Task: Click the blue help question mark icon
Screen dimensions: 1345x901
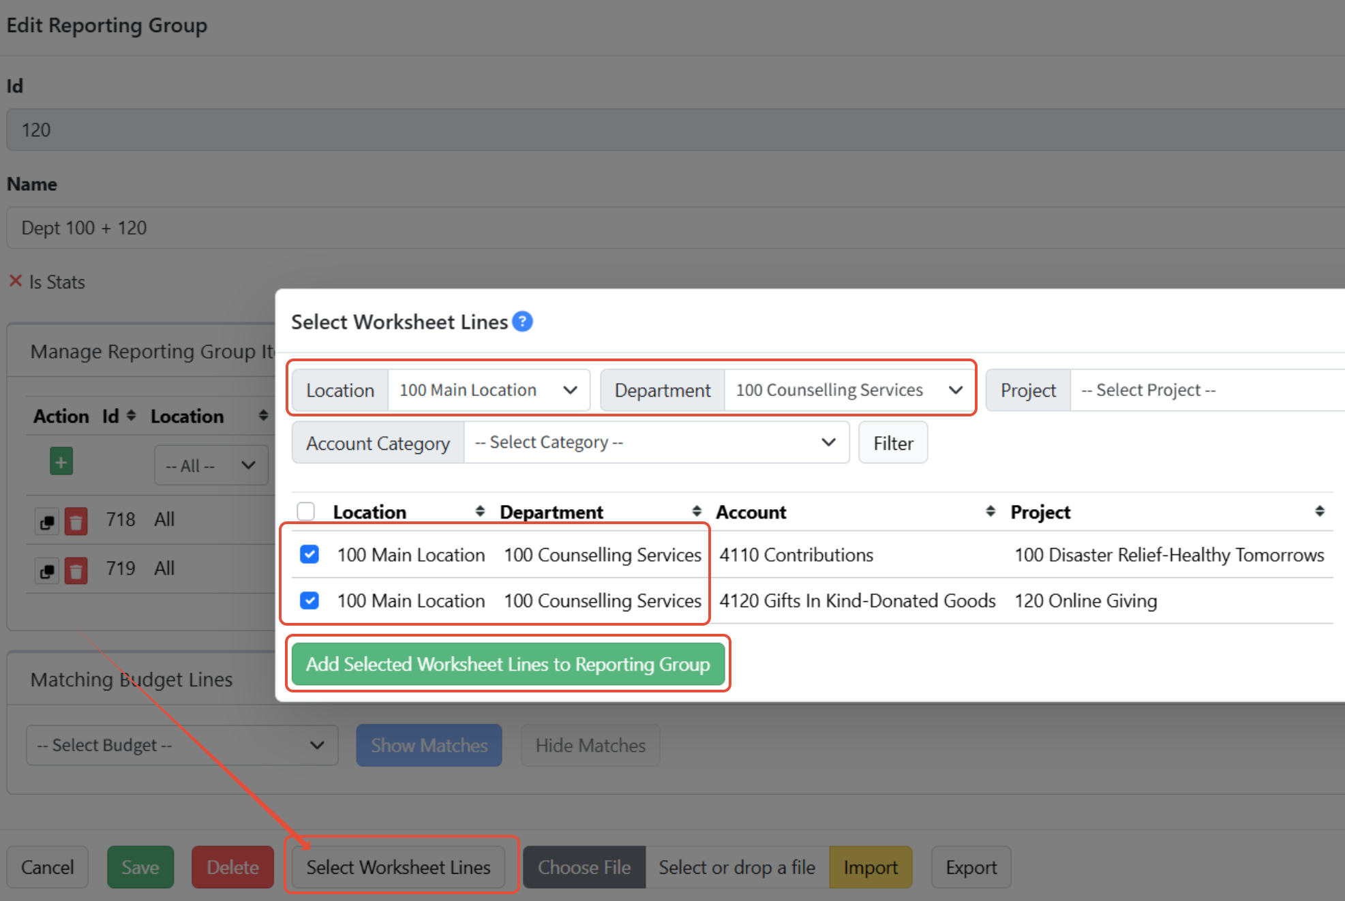Action: (522, 321)
